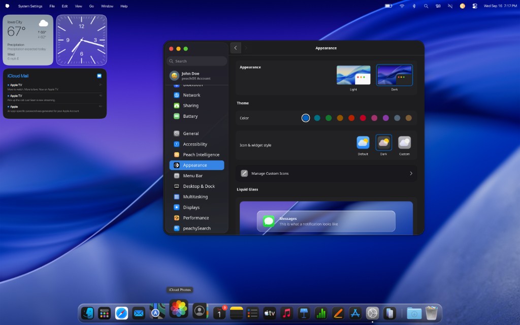Open Launchpad from the dock
Viewport: 520px width, 325px height.
105,313
